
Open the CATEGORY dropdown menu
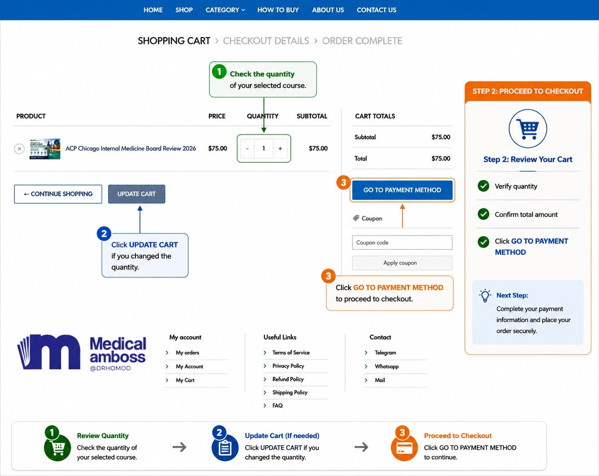225,10
